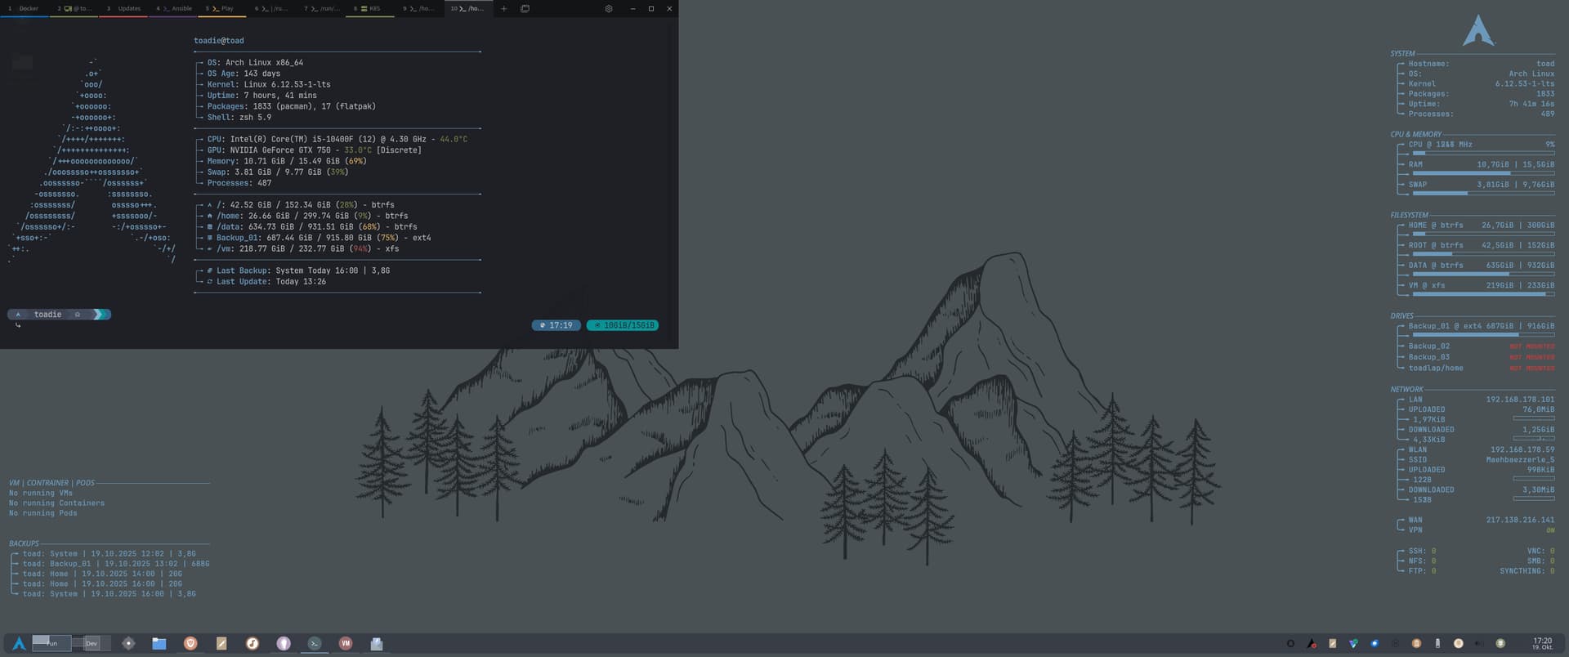Switch to the Play terminal tab
The height and width of the screenshot is (657, 1569).
[x=222, y=9]
